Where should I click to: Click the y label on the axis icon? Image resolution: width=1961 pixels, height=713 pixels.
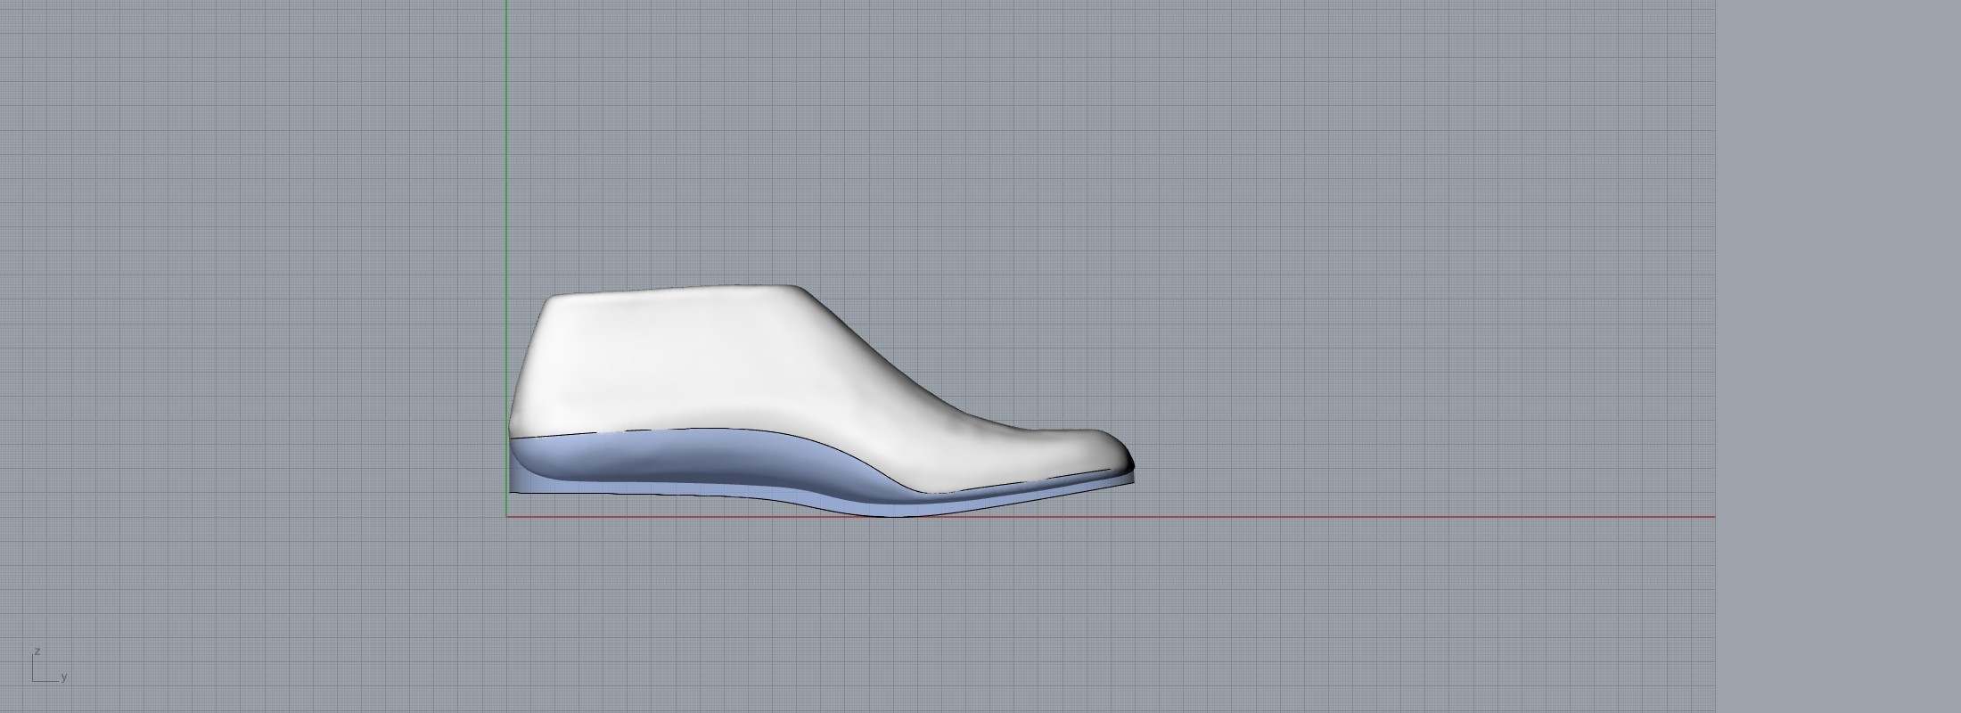click(64, 677)
